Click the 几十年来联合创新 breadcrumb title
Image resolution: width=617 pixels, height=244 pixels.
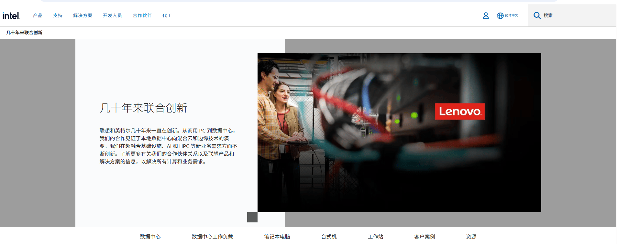(x=24, y=33)
